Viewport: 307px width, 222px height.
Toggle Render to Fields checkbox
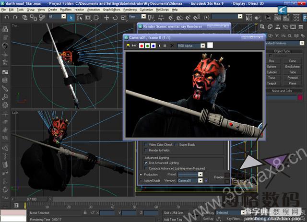(146, 151)
